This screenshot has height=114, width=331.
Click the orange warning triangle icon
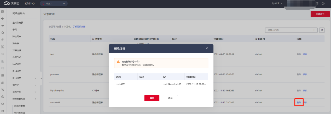[x=118, y=62]
